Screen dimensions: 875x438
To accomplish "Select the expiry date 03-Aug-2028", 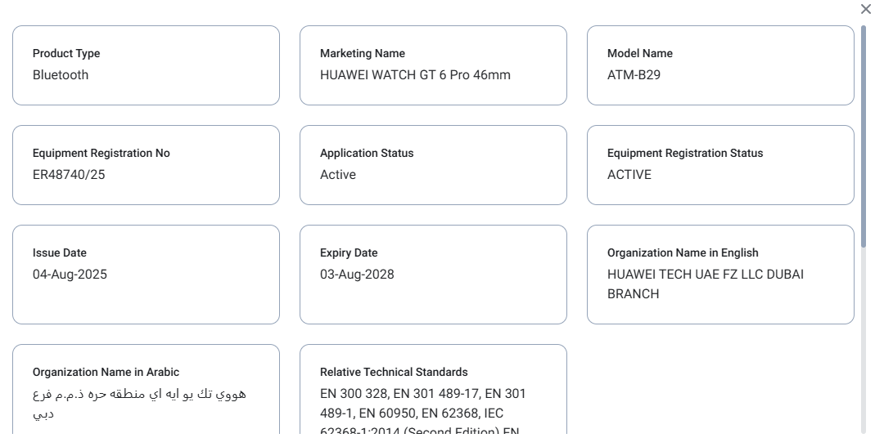I will [357, 275].
